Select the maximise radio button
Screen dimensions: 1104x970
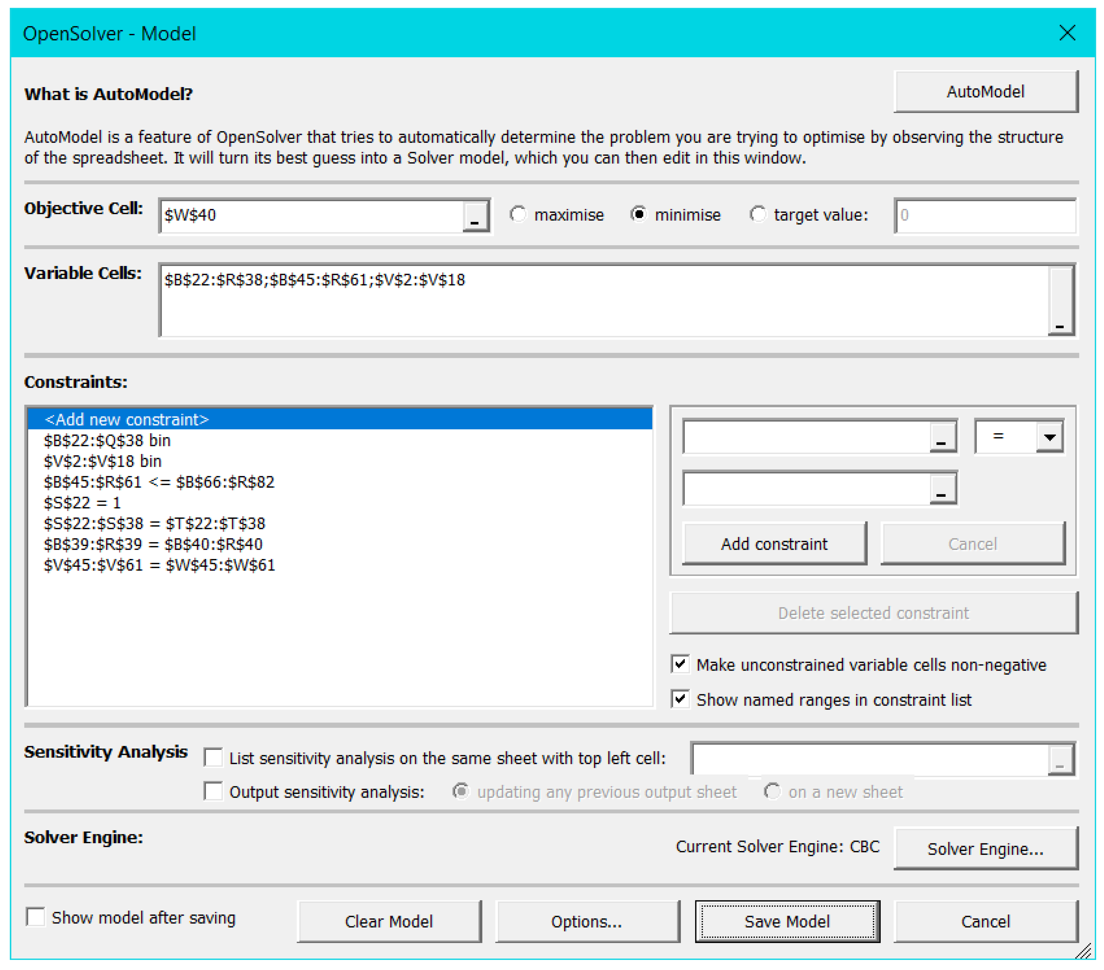tap(518, 215)
